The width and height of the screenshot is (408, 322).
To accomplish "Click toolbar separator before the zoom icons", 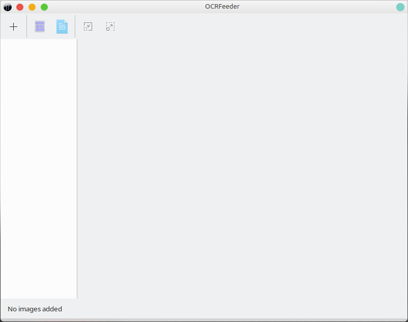I will point(75,26).
